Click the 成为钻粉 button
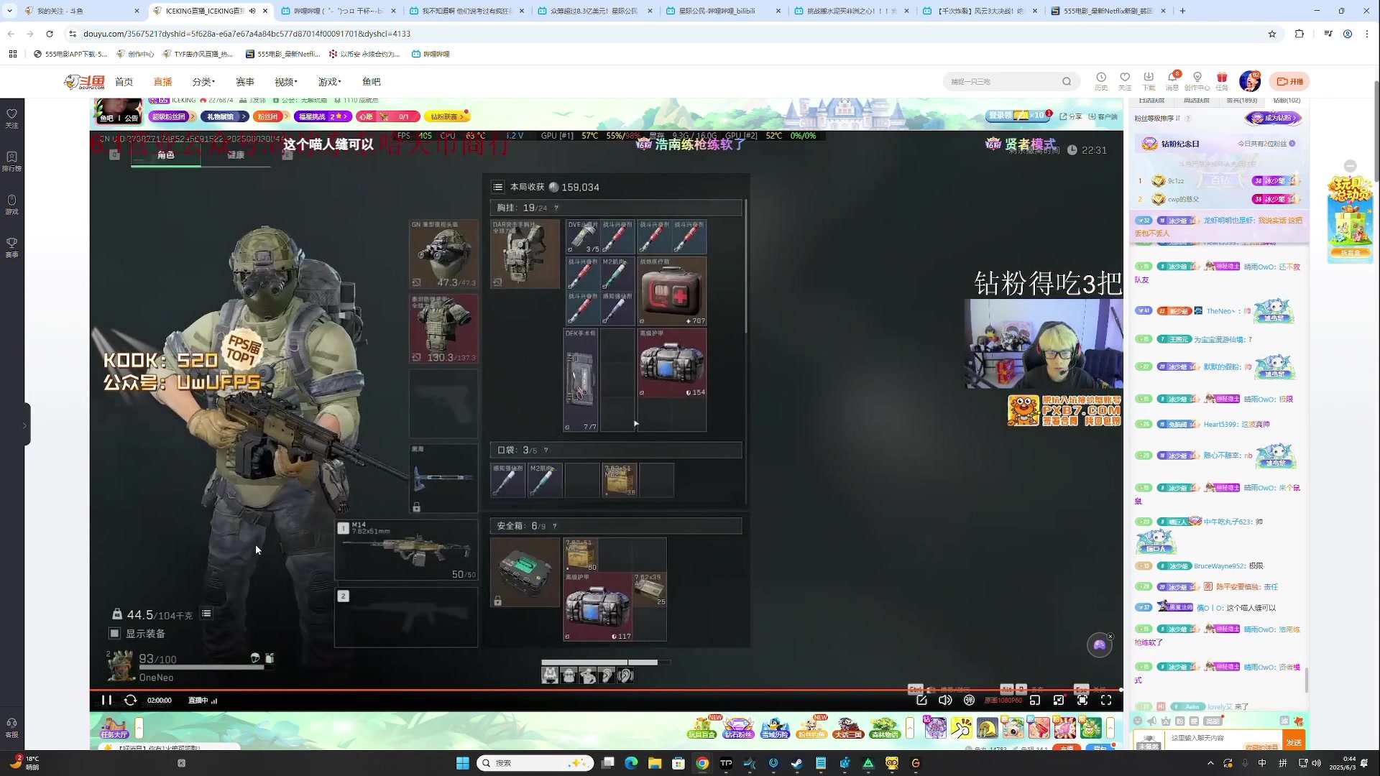The height and width of the screenshot is (776, 1380). tap(1273, 118)
